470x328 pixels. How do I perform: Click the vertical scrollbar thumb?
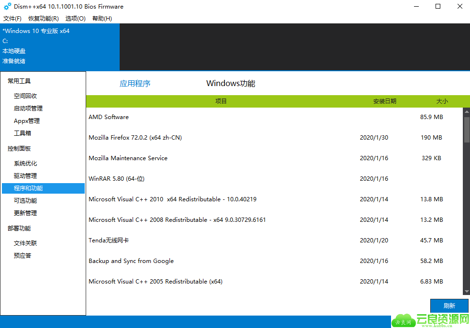point(467,130)
